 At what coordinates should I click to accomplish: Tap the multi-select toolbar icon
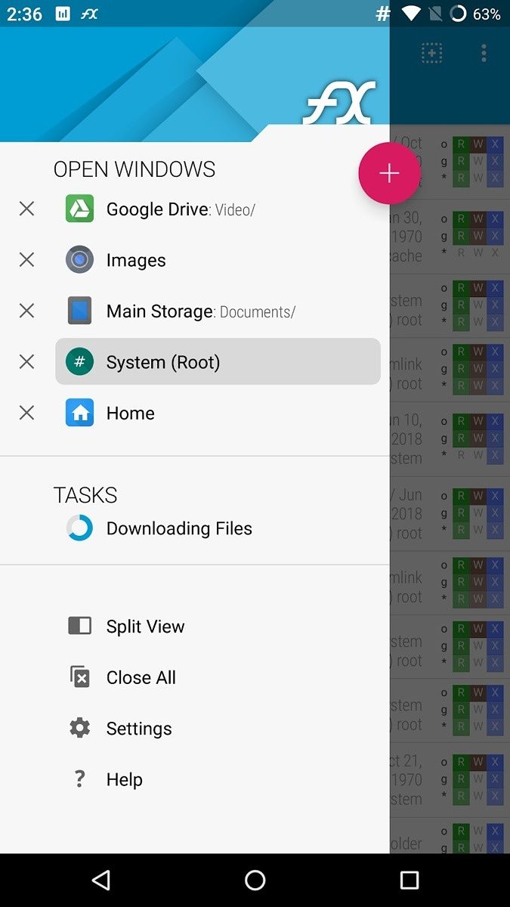(431, 52)
